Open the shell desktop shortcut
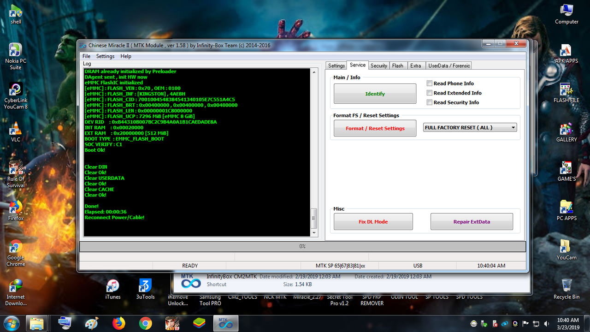Viewport: 590px width, 332px height. [x=16, y=14]
